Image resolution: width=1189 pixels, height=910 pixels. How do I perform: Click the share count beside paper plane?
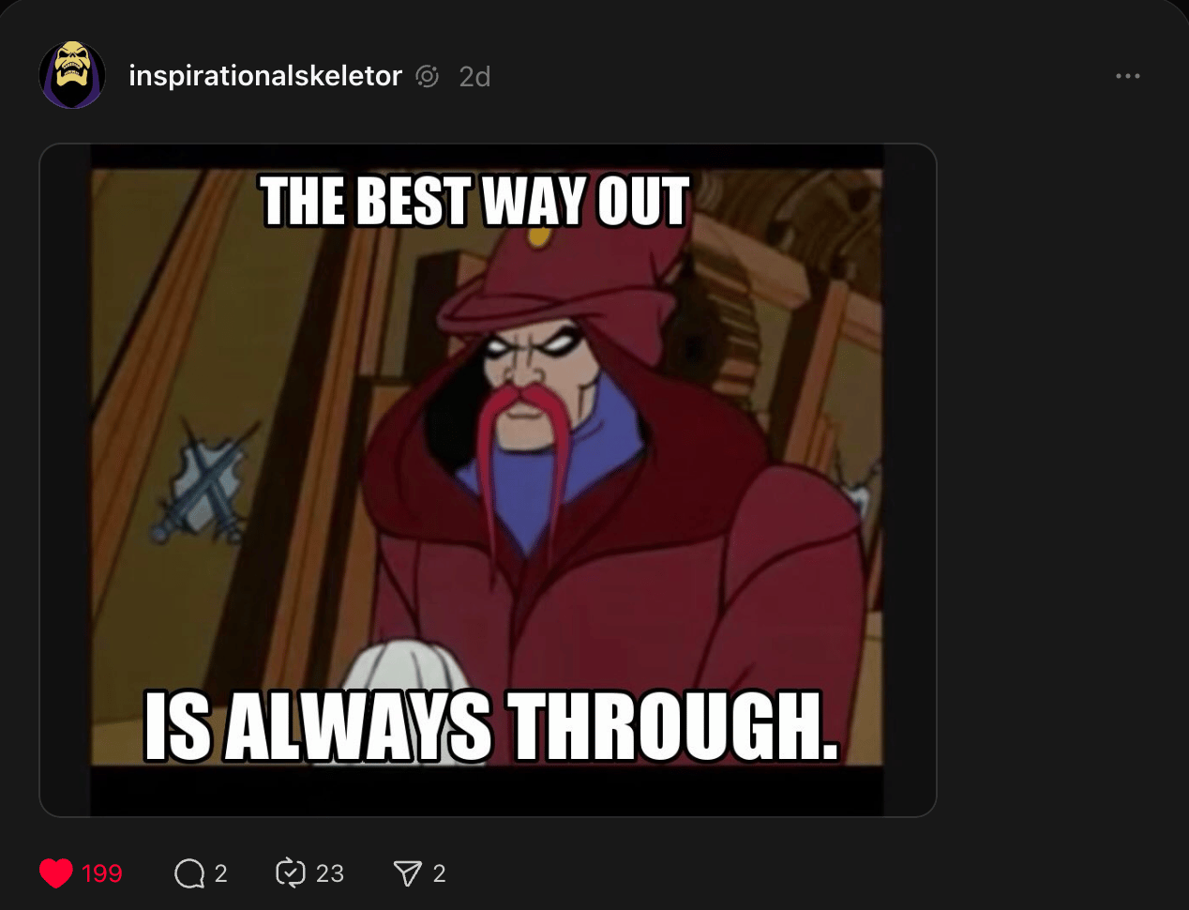tap(439, 873)
